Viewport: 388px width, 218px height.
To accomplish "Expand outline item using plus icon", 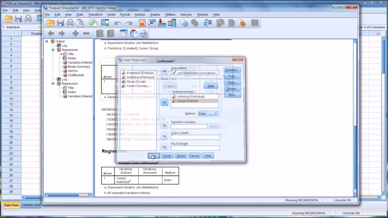I will (x=75, y=34).
